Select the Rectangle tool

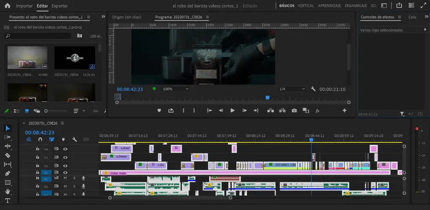pos(8,182)
